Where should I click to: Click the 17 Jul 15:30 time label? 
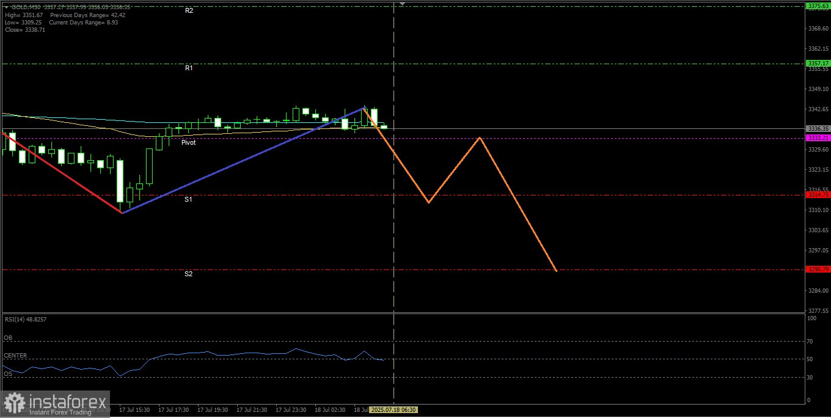[134, 409]
